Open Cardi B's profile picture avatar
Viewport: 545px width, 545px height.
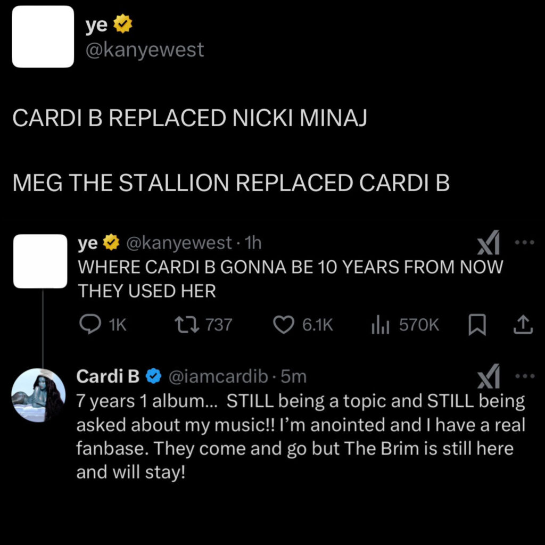38,395
